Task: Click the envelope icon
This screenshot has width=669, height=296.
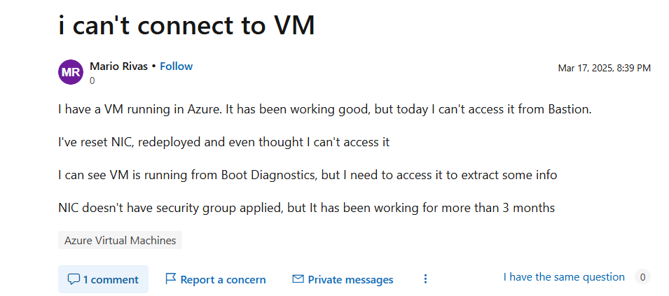Action: [298, 279]
